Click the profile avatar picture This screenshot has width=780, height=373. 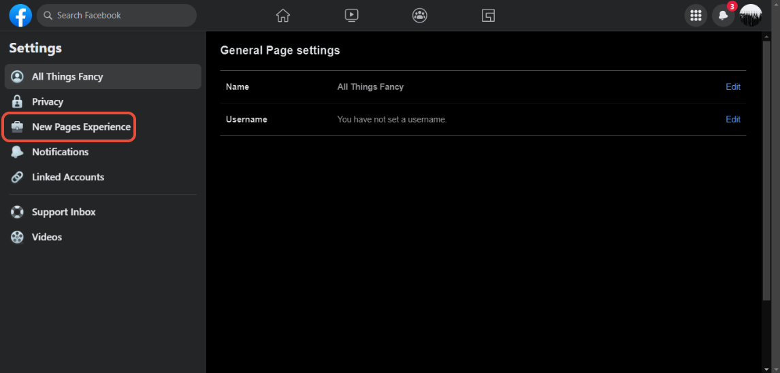[751, 16]
